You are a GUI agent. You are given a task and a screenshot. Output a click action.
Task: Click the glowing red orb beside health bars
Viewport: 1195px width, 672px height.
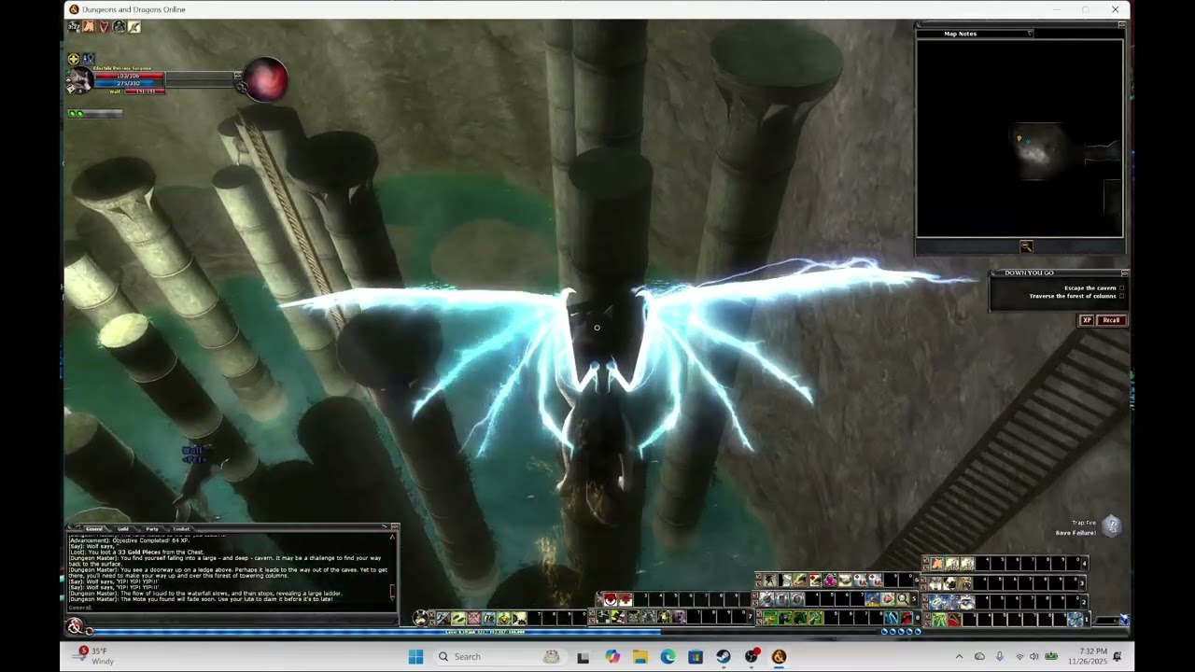pyautogui.click(x=265, y=80)
